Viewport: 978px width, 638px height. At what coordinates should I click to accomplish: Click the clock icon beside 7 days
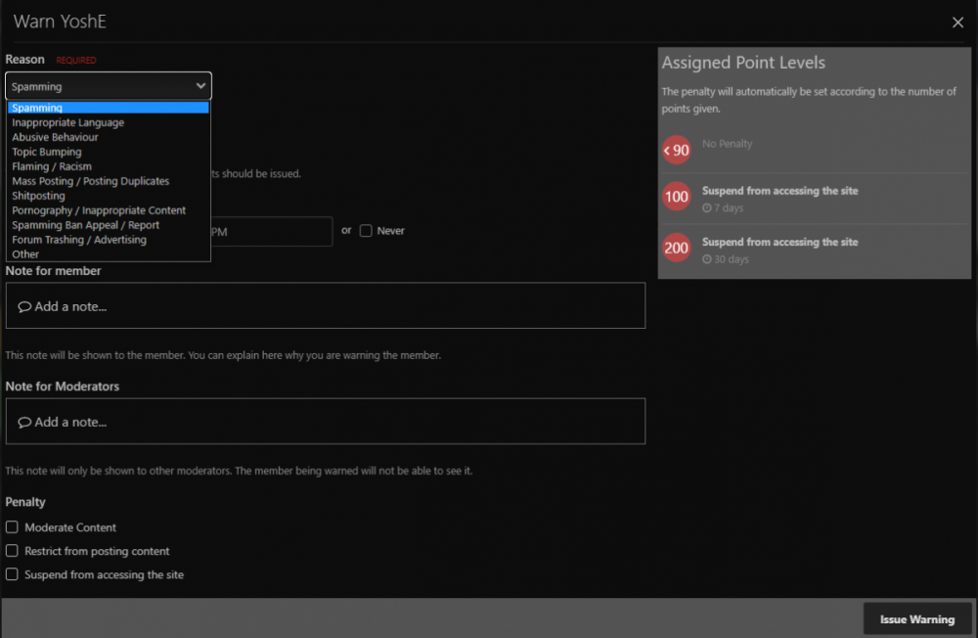coord(707,207)
